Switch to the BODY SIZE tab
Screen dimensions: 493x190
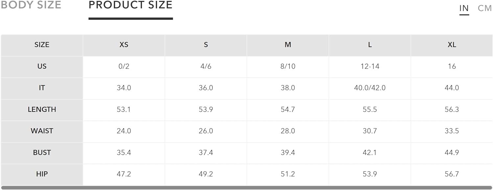pyautogui.click(x=31, y=5)
